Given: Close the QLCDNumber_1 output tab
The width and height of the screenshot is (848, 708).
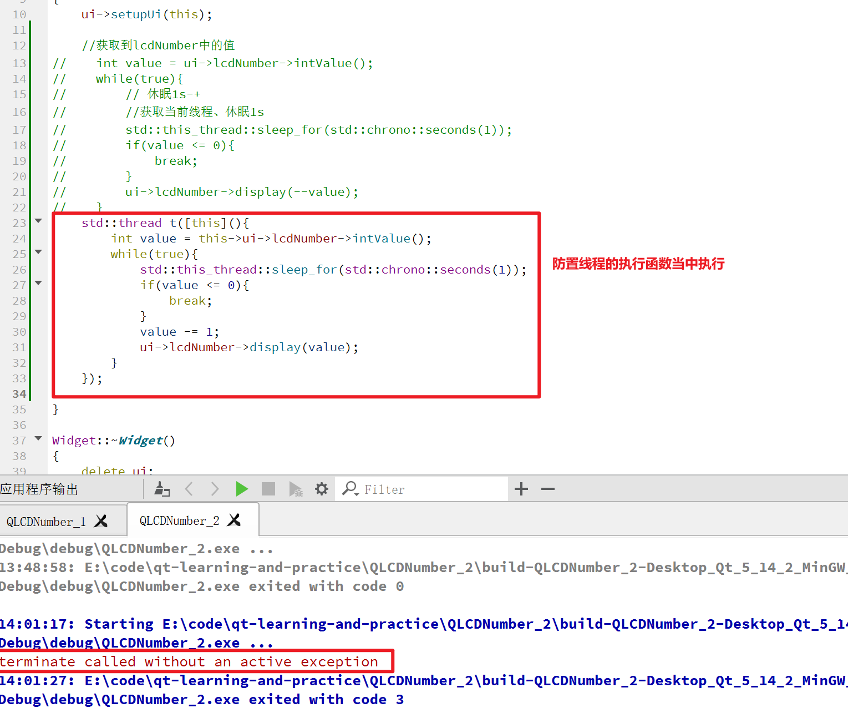Looking at the screenshot, I should [101, 521].
